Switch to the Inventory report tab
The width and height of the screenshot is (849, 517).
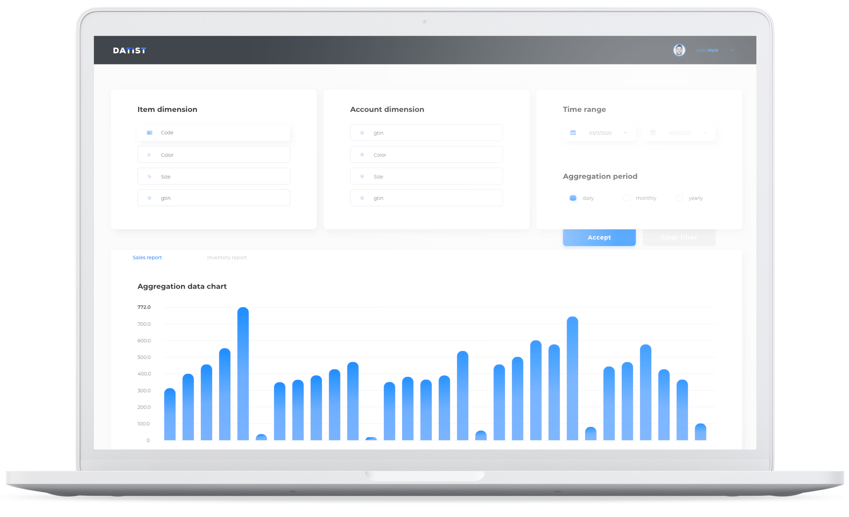(x=227, y=258)
